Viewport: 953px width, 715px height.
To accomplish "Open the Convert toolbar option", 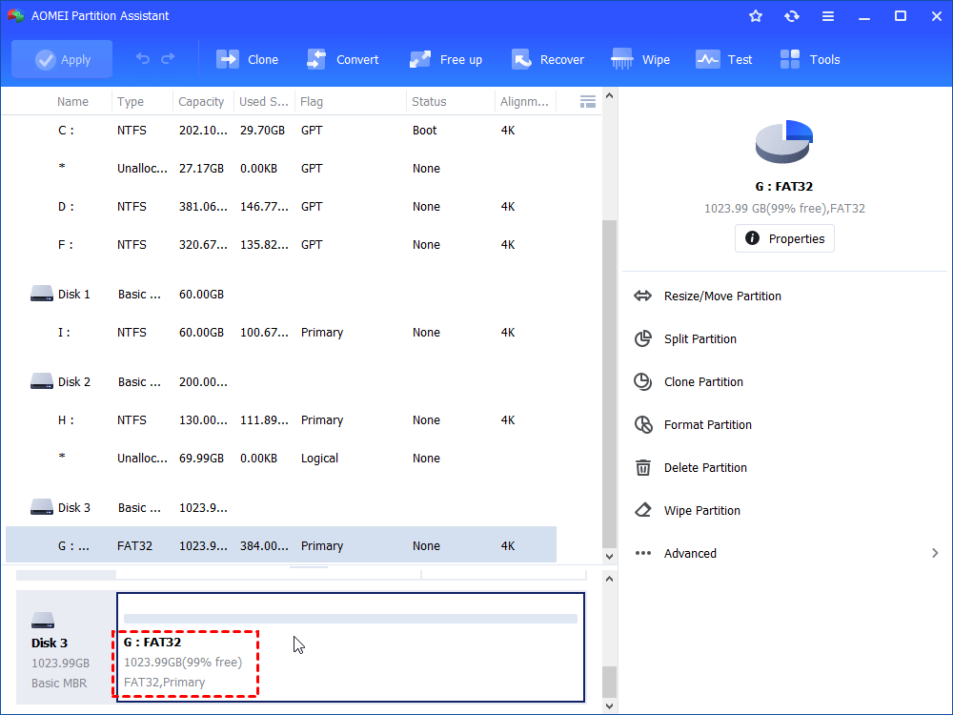I will (x=342, y=59).
